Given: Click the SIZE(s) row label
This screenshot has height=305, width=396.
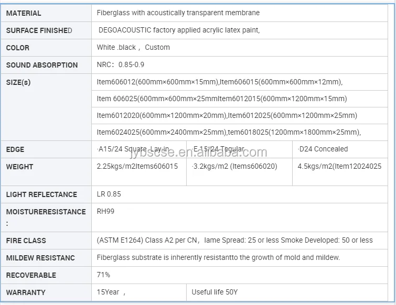Looking at the screenshot, I should tap(18, 82).
